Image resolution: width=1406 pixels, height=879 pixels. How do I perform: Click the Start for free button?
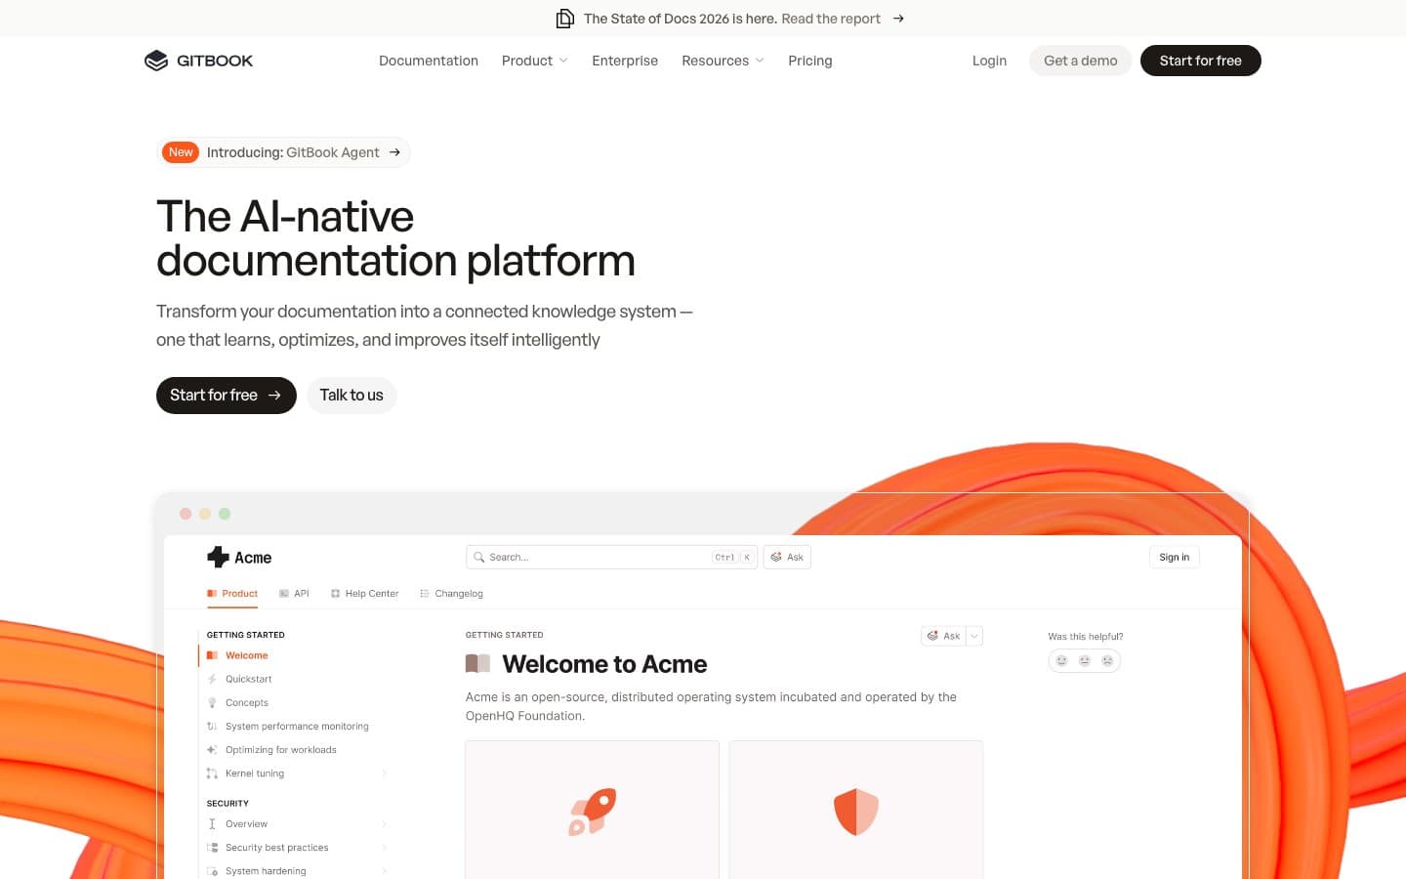[x=226, y=395]
